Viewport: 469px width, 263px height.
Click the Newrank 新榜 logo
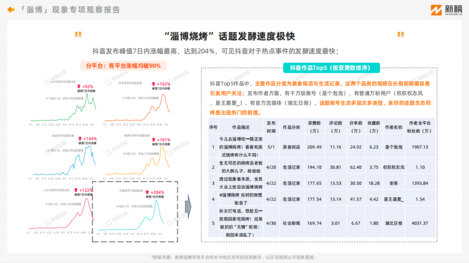446,10
